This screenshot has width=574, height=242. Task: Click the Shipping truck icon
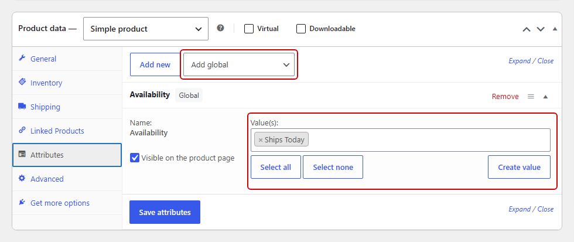click(22, 106)
